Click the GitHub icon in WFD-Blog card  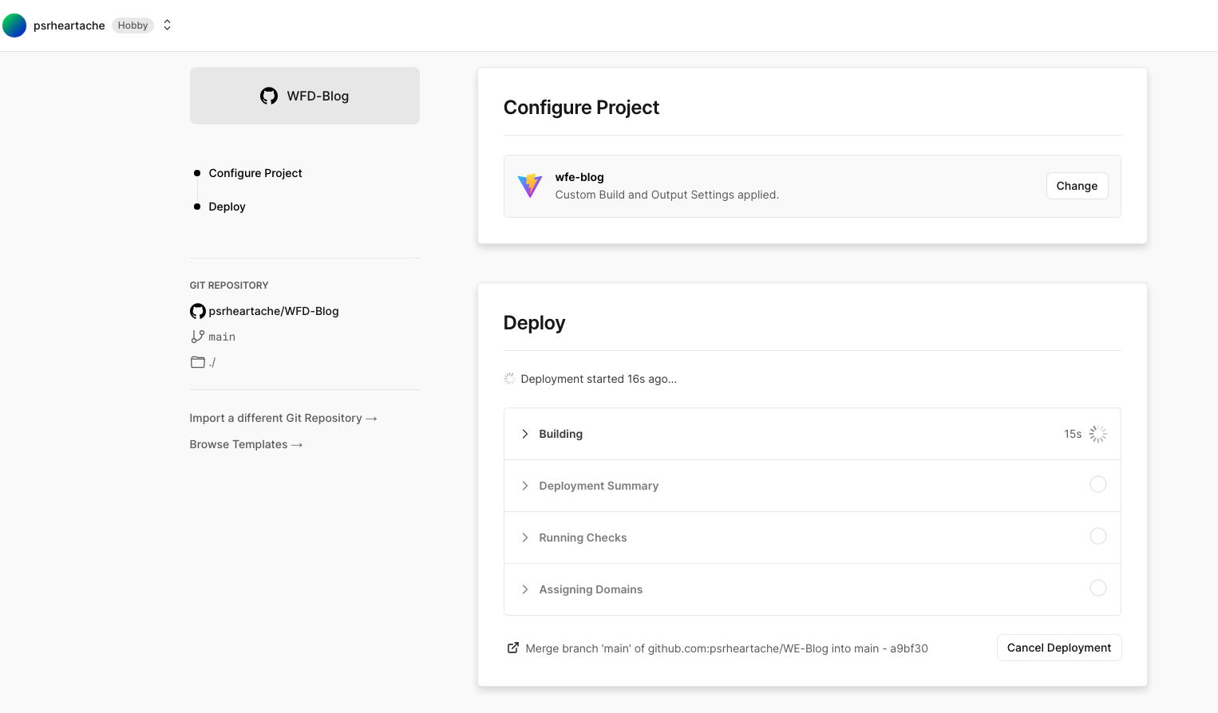click(x=269, y=96)
